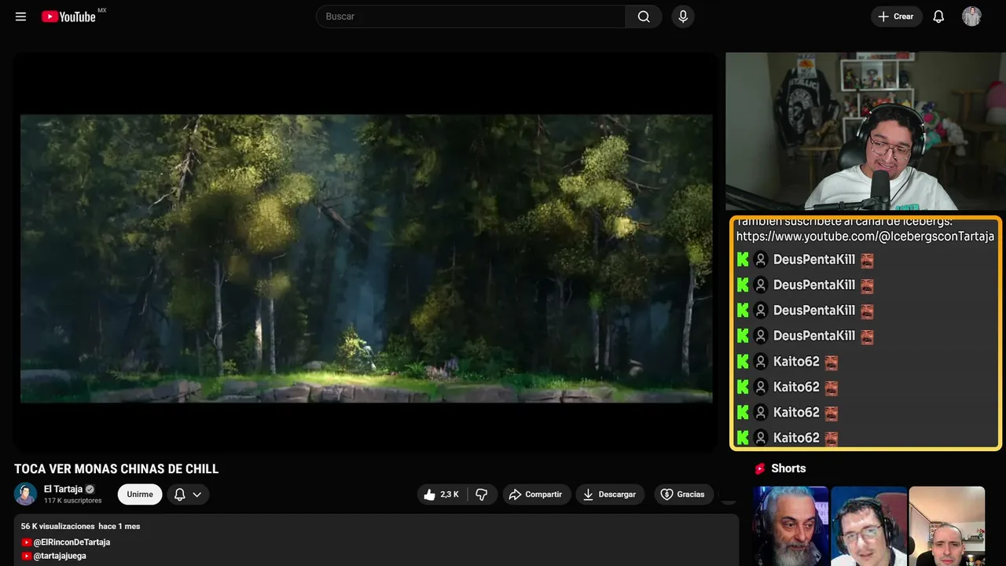Open the Crear menu

pyautogui.click(x=896, y=17)
